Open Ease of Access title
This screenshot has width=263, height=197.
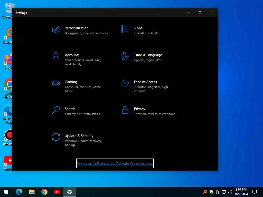pos(145,82)
